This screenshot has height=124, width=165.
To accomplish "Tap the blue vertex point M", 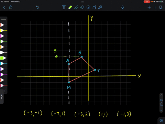I will click(69, 82).
